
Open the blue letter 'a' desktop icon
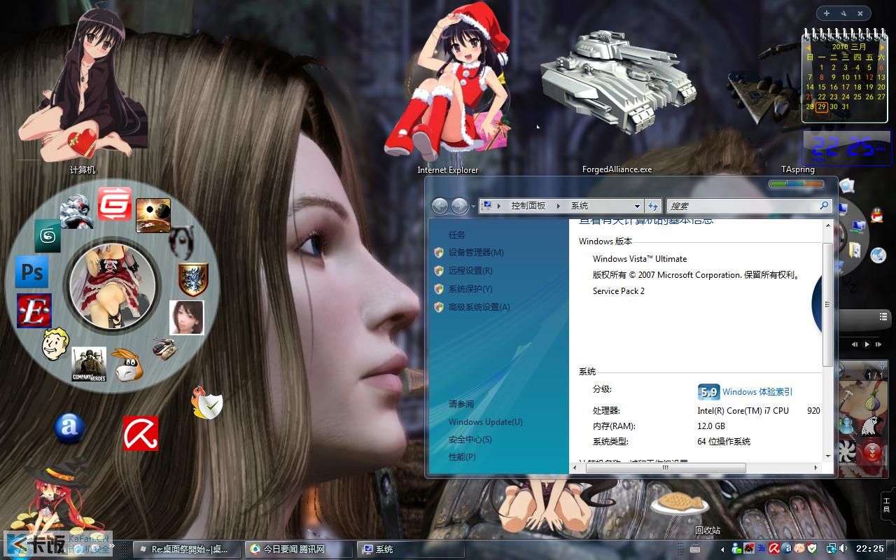coord(69,428)
